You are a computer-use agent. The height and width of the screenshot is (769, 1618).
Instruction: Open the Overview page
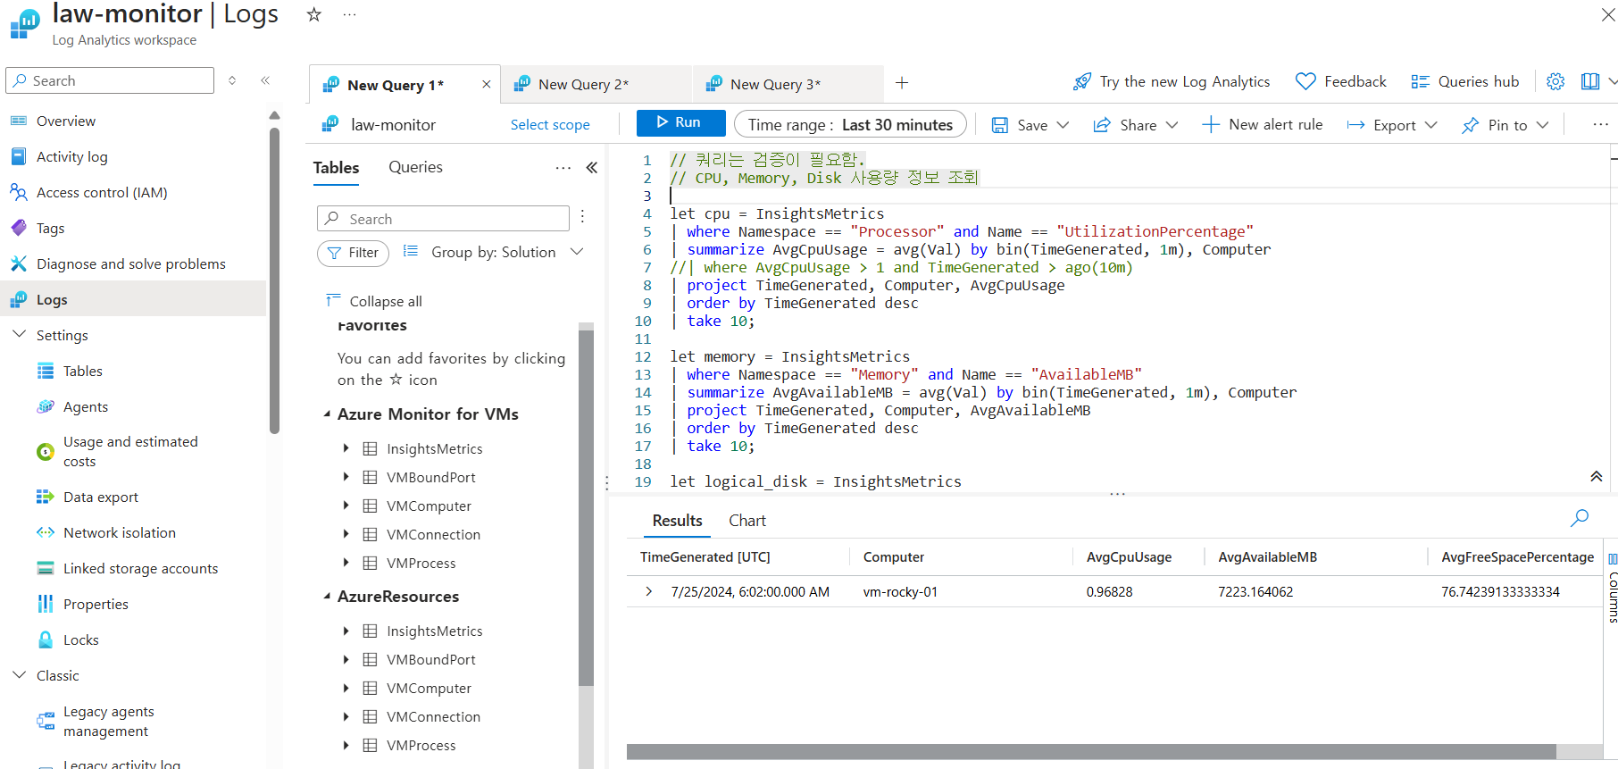point(66,121)
